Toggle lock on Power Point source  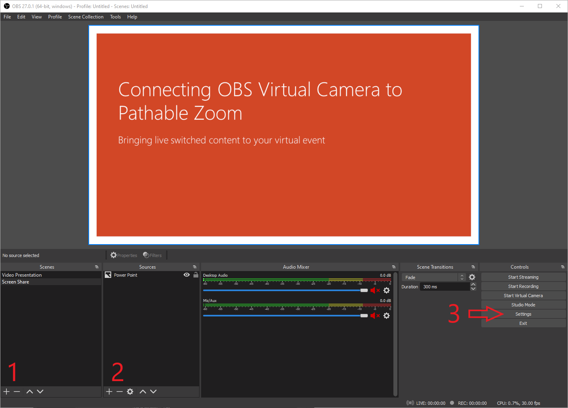(x=196, y=275)
